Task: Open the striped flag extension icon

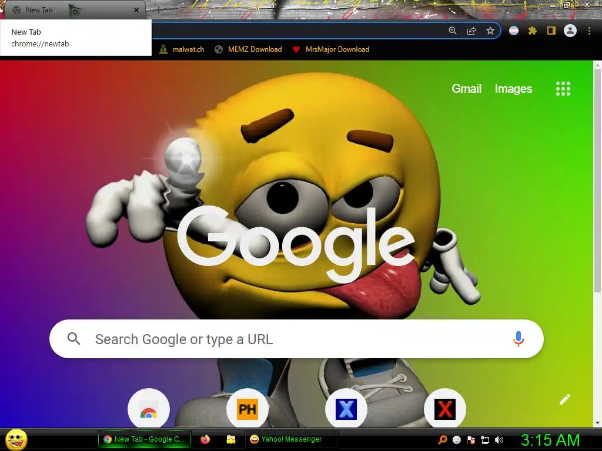Action: click(514, 31)
